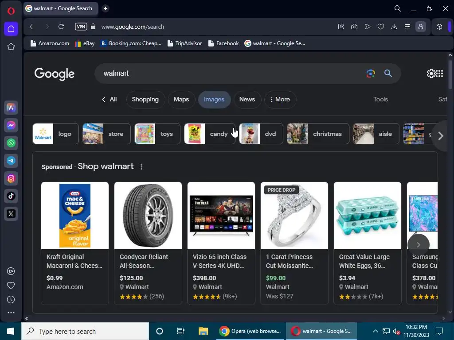The width and height of the screenshot is (454, 340).
Task: Switch to the News tab
Action: coord(247,100)
